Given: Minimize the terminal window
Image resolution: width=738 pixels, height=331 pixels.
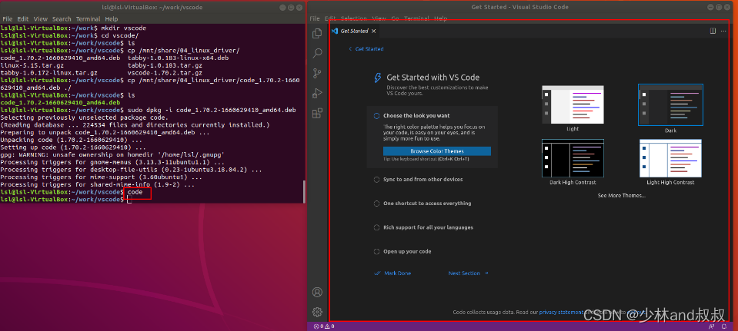Looking at the screenshot, I should click(x=282, y=8).
